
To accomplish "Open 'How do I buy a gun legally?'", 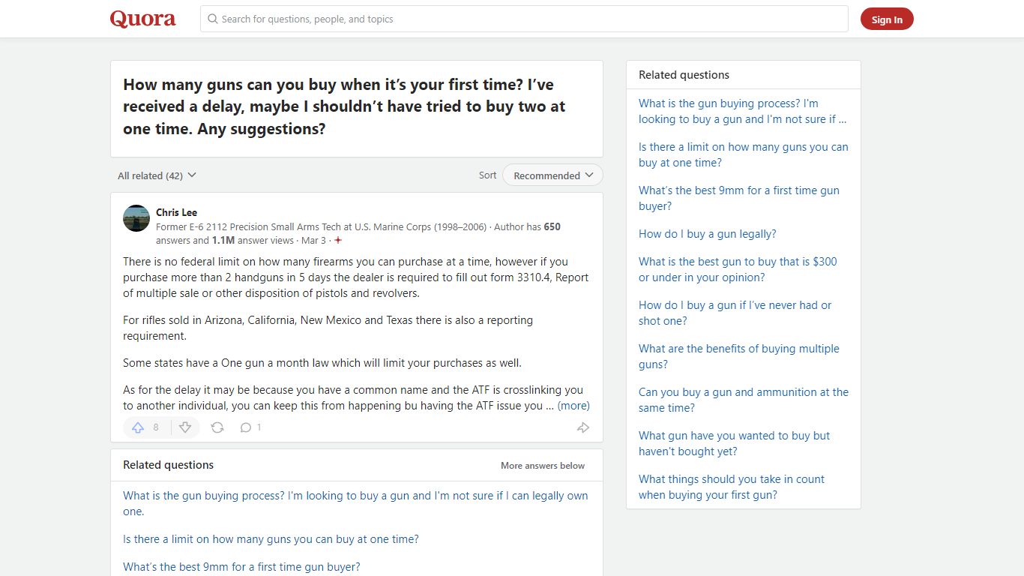I will 708,234.
